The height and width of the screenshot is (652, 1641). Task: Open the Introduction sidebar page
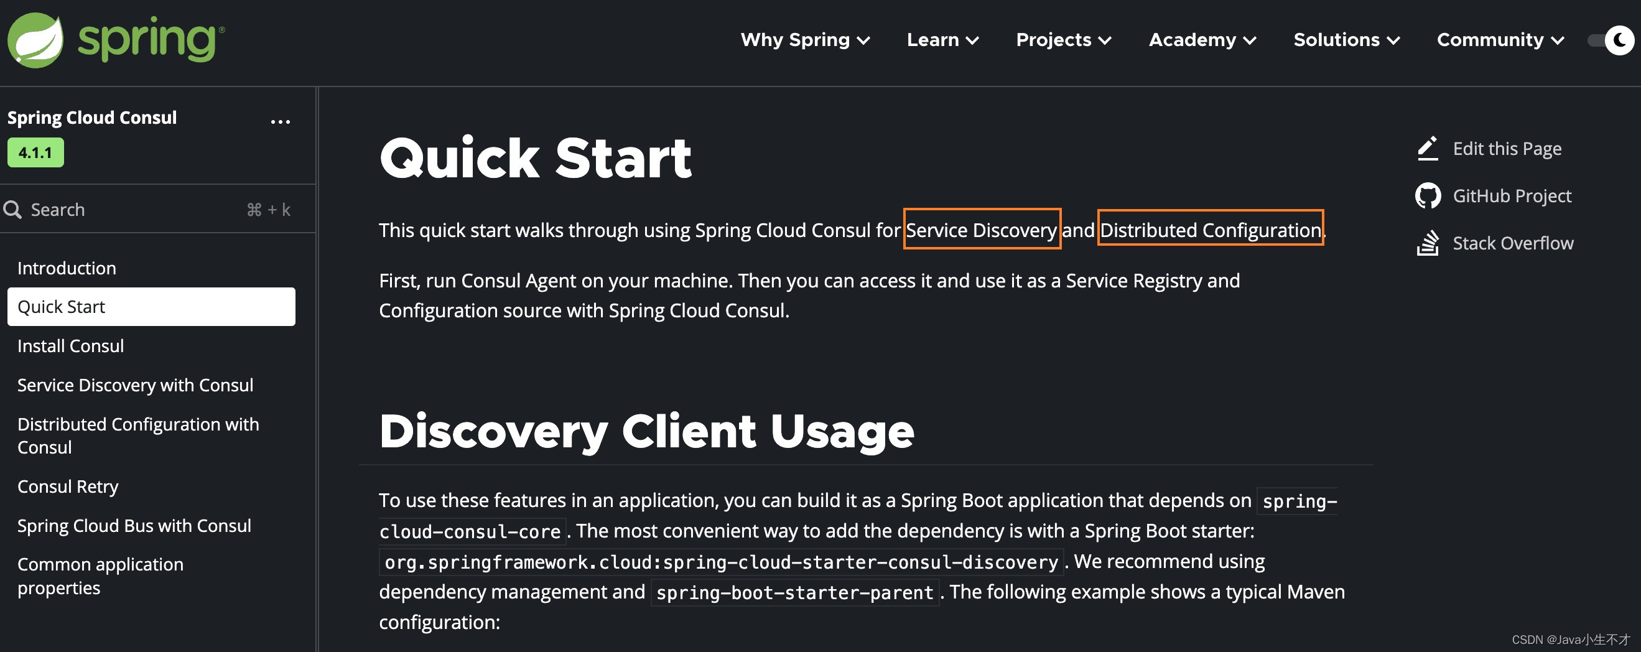click(67, 268)
